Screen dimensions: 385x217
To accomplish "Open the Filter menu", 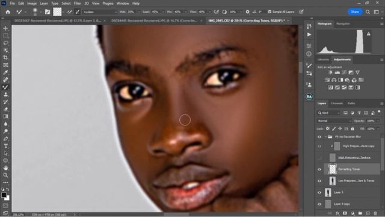I will point(78,4).
